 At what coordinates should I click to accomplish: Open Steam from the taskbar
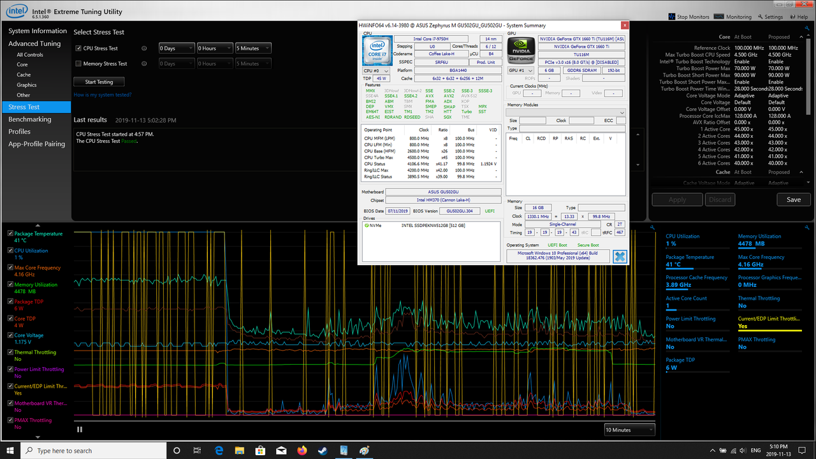click(x=323, y=451)
